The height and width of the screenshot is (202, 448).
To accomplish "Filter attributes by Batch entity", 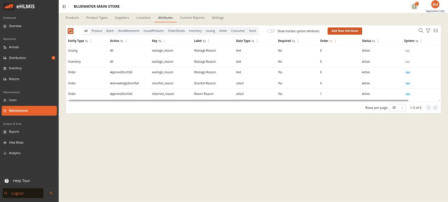I will [x=110, y=31].
